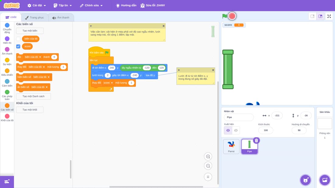Viewport: 335px width, 188px height.
Task: Open the choose a backdrop button
Action: pyautogui.click(x=325, y=180)
